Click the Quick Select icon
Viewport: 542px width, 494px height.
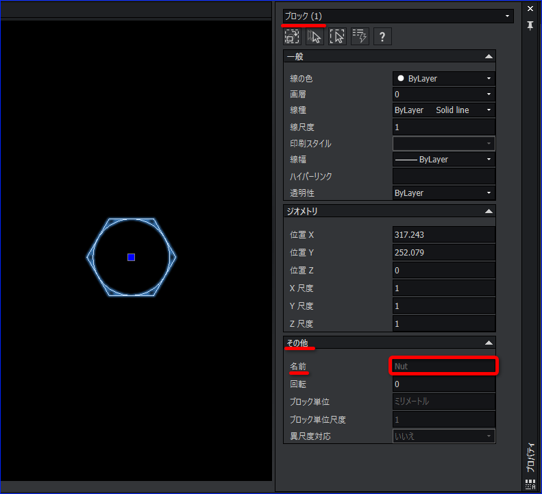337,36
